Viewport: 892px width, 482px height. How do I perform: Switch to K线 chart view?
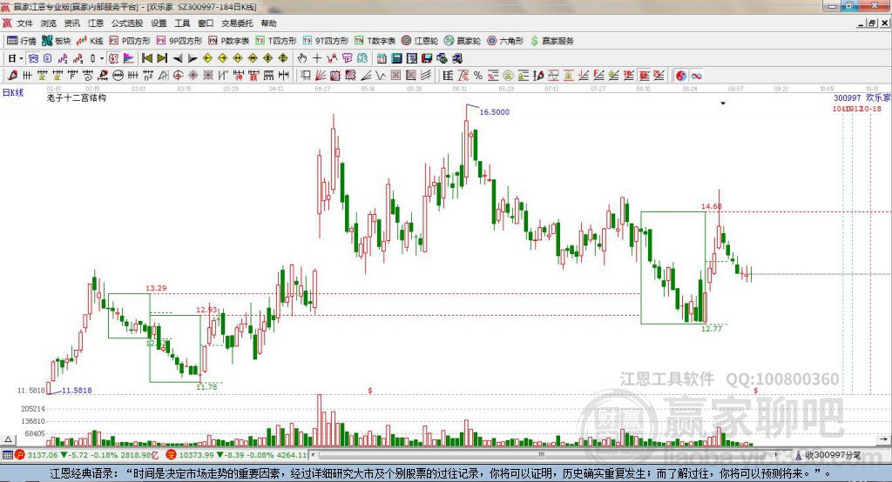click(91, 41)
